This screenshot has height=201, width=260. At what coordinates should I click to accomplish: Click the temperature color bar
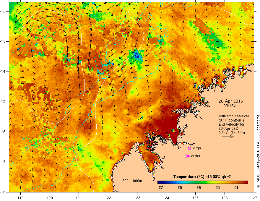click(203, 182)
